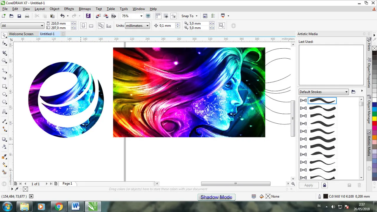The image size is (377, 212).
Task: Click the Import icon in toolbar
Action: tap(98, 16)
